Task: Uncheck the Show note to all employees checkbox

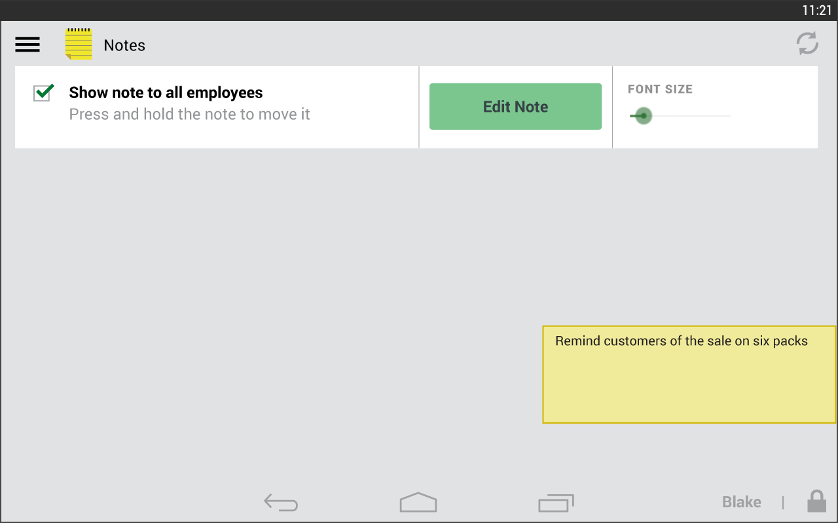Action: click(x=43, y=93)
